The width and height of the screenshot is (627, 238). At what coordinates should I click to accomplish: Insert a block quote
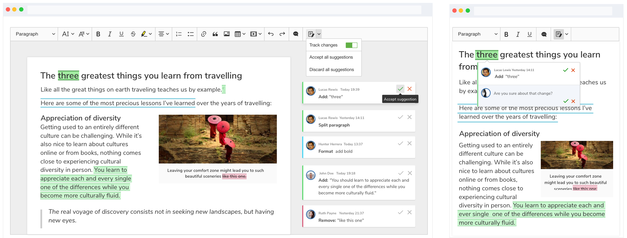(215, 34)
